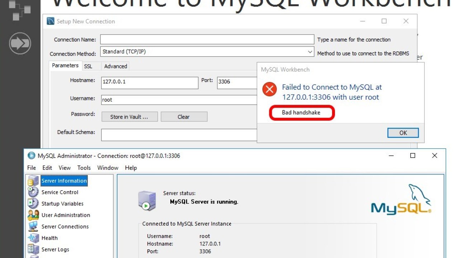The height and width of the screenshot is (258, 459).
Task: Click the Startup Variables icon
Action: tap(33, 204)
